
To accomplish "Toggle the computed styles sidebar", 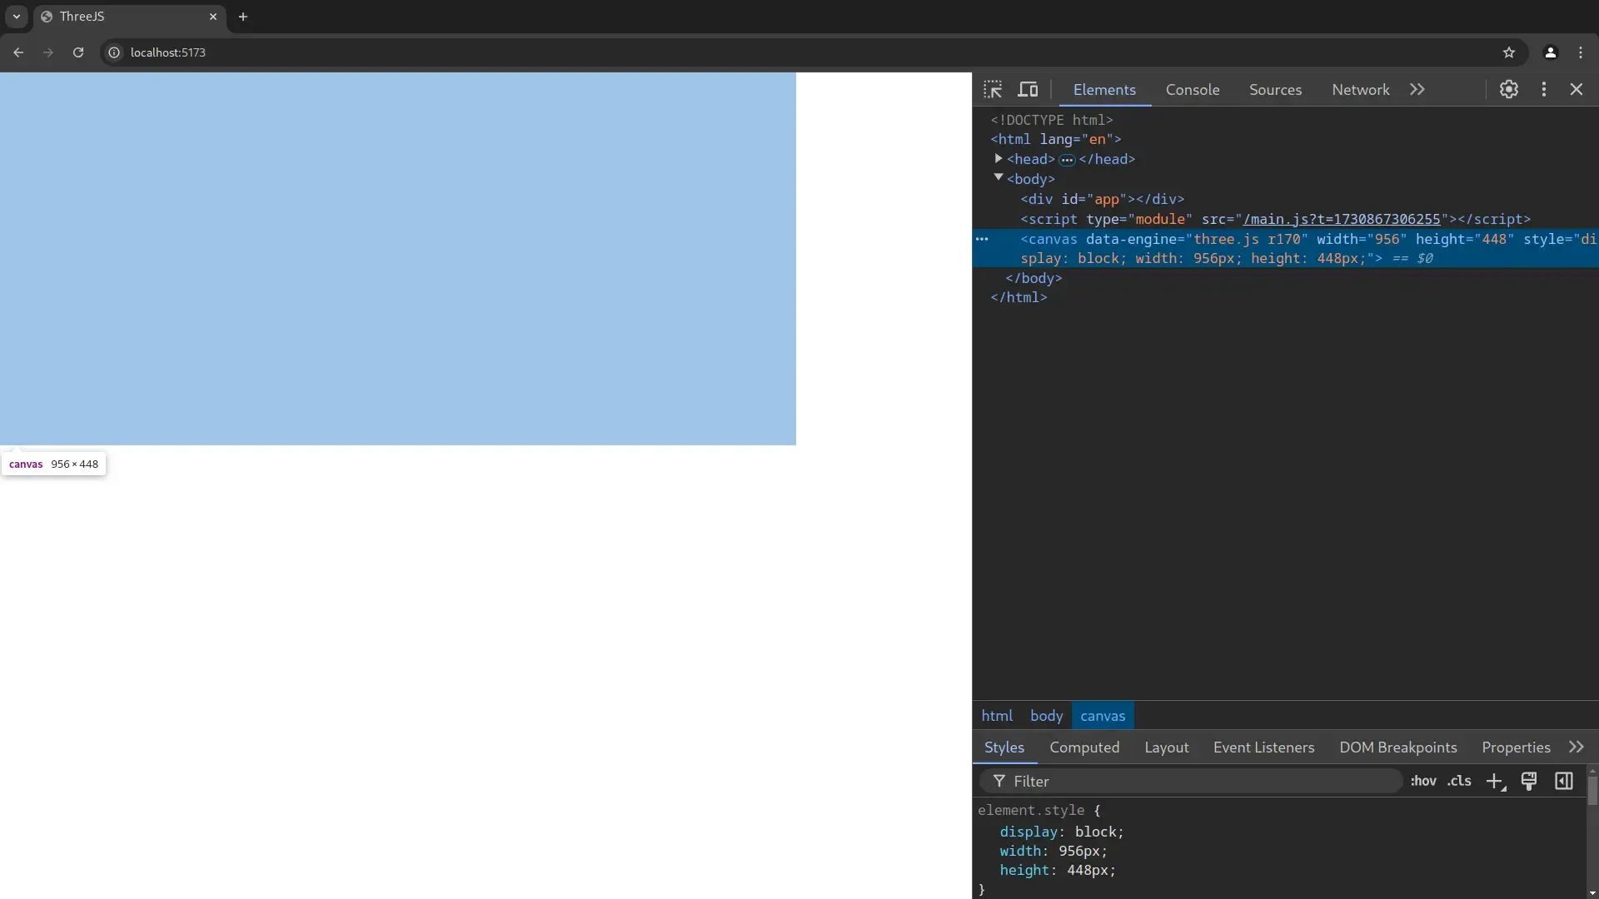I will 1564,782.
